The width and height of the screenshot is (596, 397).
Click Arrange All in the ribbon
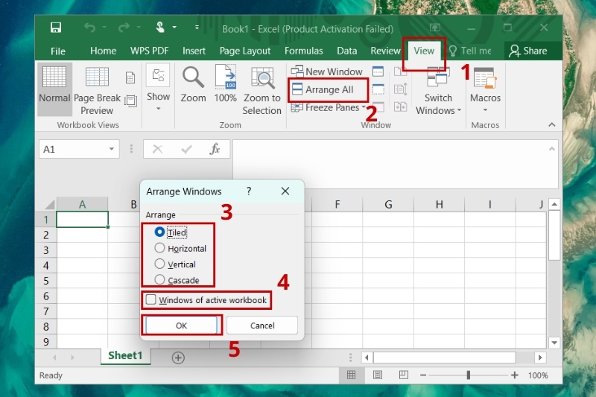pos(323,89)
